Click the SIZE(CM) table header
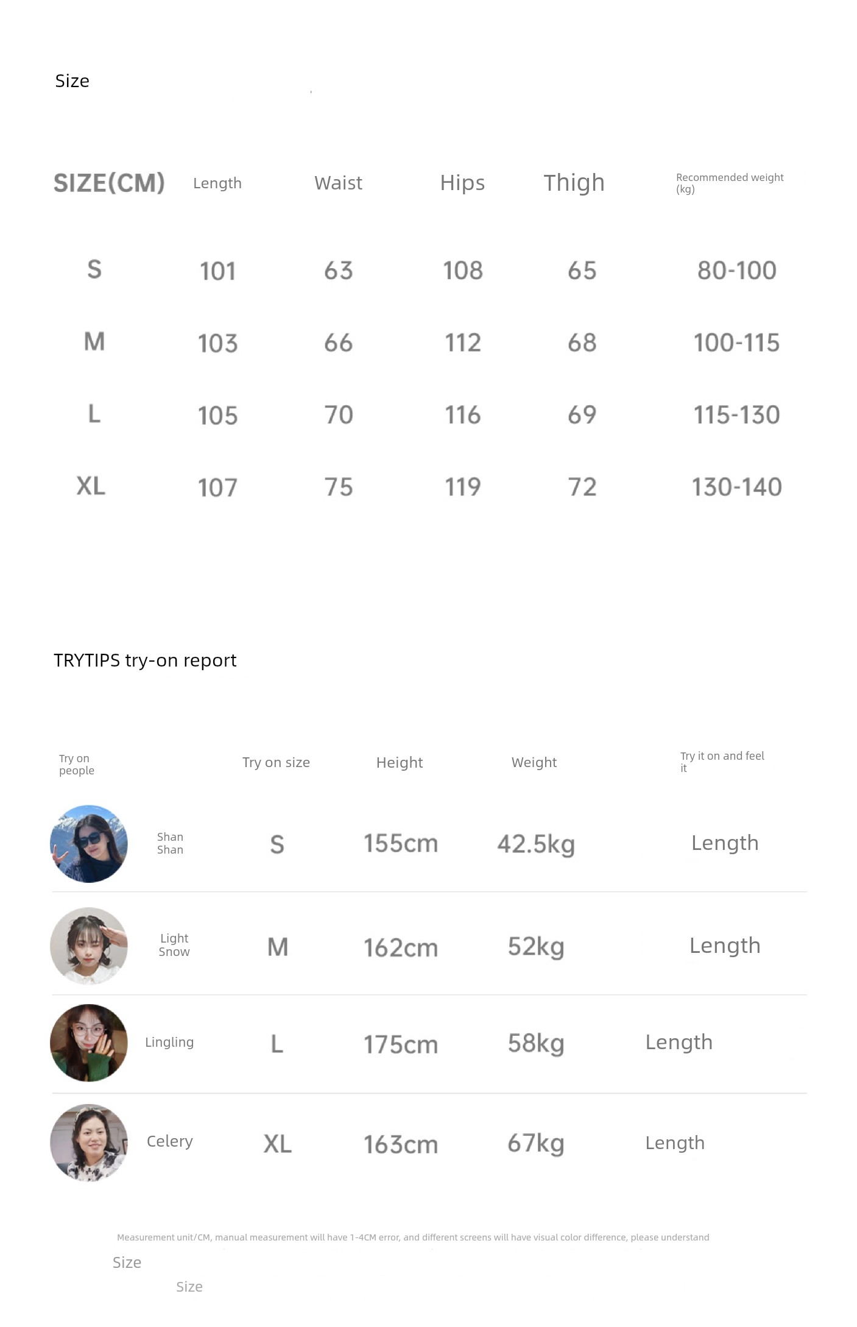 click(x=109, y=183)
